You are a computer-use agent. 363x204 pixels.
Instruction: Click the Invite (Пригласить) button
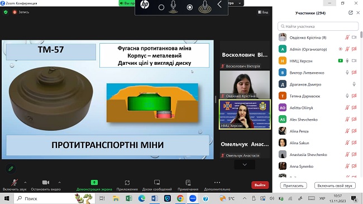pyautogui.click(x=293, y=186)
